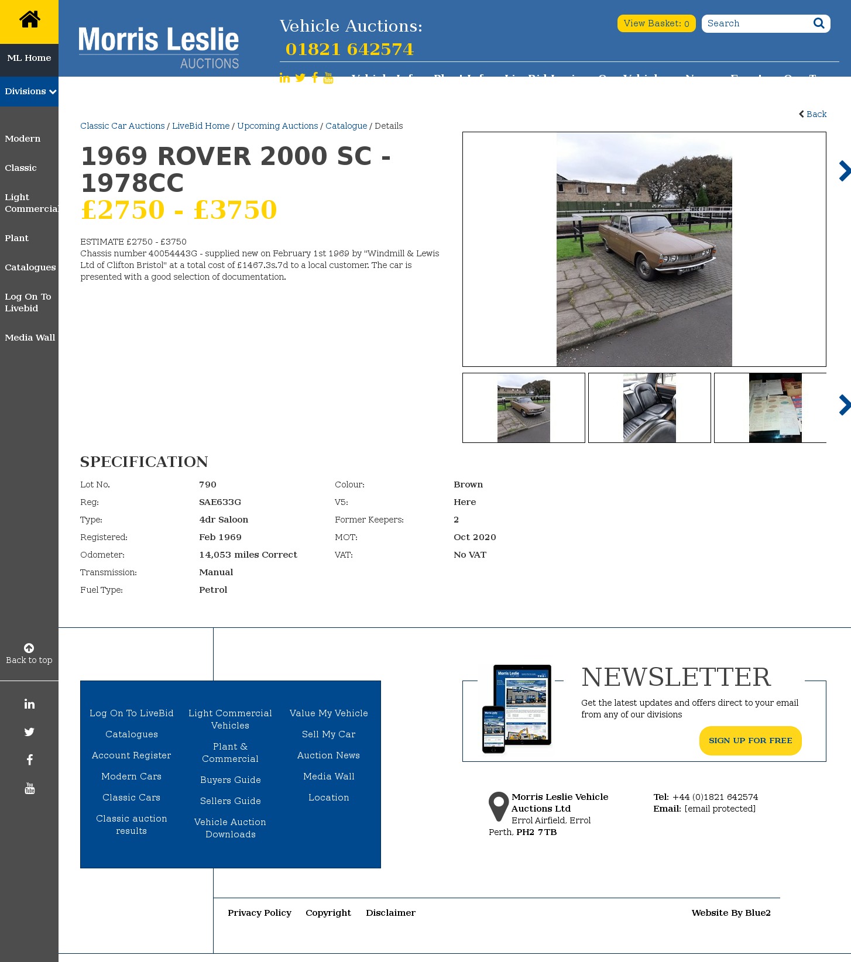
Task: Select the documents thumbnail
Action: [770, 408]
